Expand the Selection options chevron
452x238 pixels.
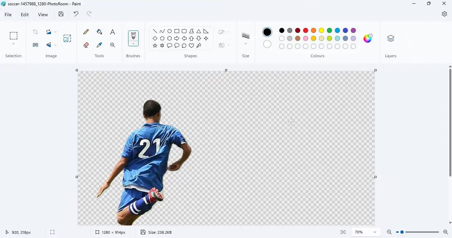(14, 44)
